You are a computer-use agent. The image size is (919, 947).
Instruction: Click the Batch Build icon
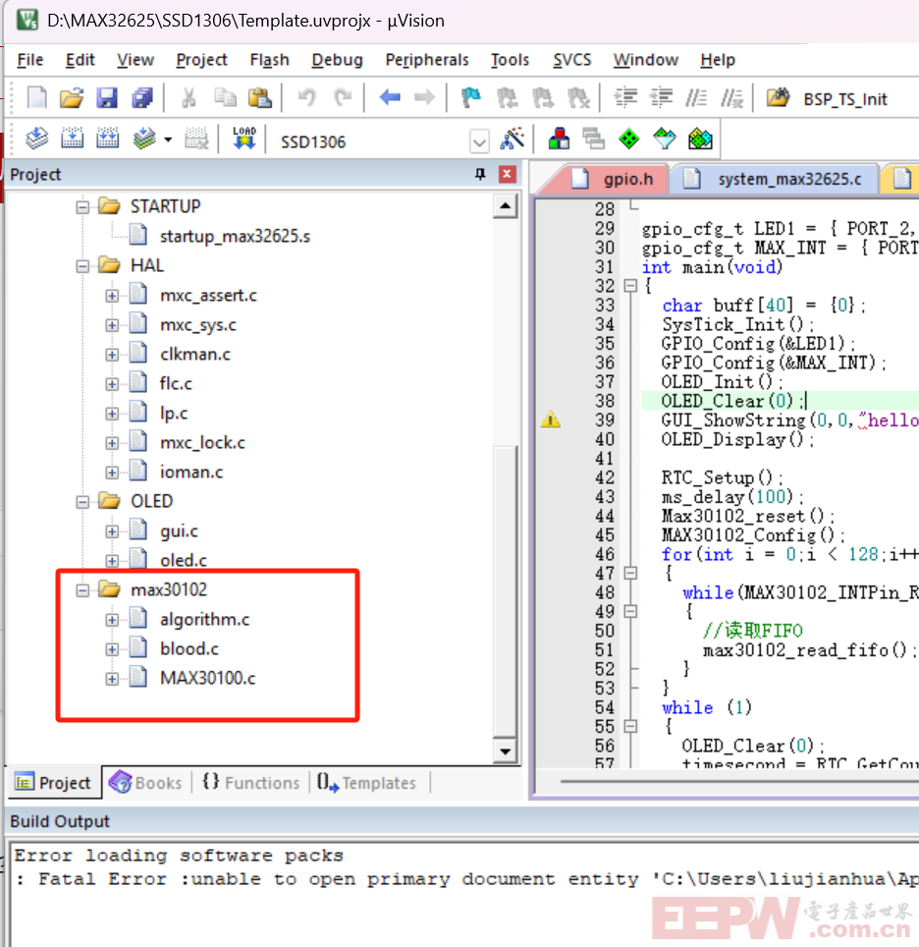144,139
